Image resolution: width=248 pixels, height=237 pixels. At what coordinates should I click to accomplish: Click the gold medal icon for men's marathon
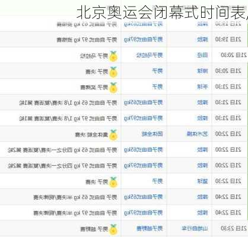coord(113,56)
